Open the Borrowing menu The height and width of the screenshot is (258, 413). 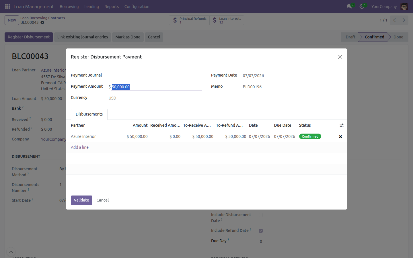tap(69, 6)
